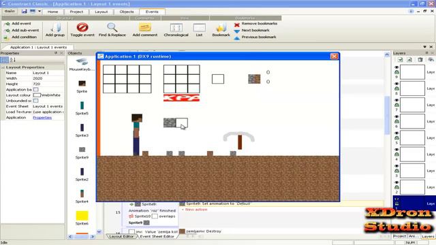This screenshot has height=245, width=436.
Task: Click Categorized view button in Properties
Action: click(x=5, y=60)
